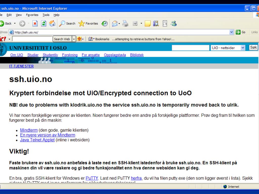Click the Research books icon
Screen dimensions: 259x194
click(x=156, y=23)
